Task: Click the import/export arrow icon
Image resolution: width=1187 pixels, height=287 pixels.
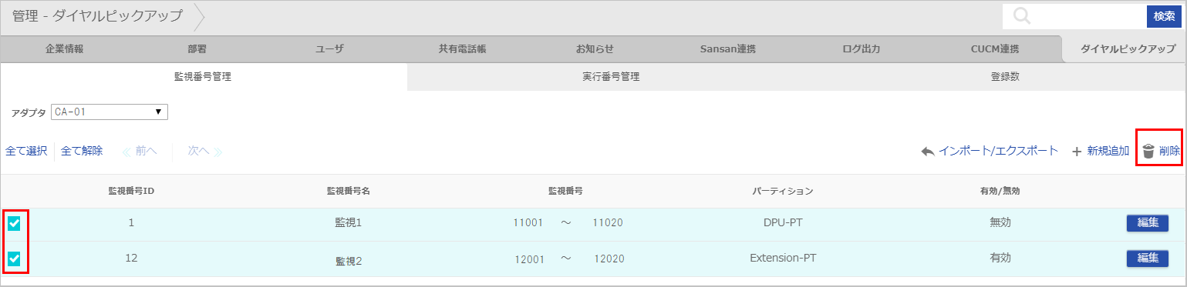Action: [928, 152]
